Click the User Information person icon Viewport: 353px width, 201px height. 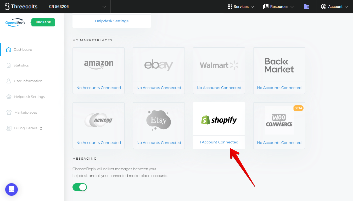(9, 81)
